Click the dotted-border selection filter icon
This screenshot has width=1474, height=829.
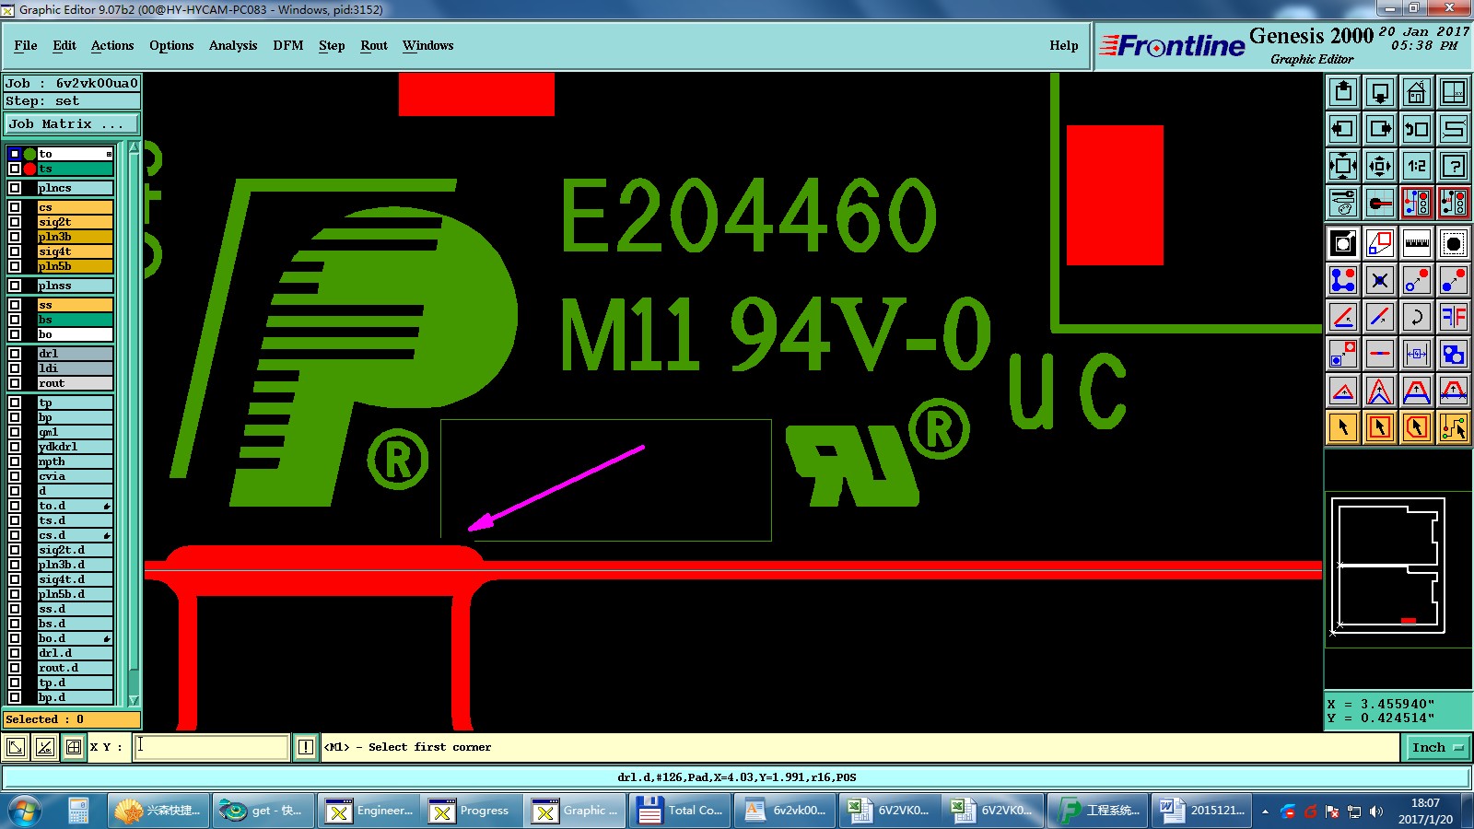(x=1454, y=243)
